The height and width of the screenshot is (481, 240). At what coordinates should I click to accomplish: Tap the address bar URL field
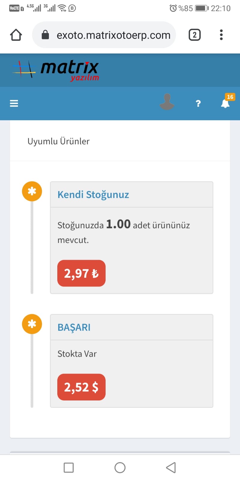pyautogui.click(x=113, y=35)
